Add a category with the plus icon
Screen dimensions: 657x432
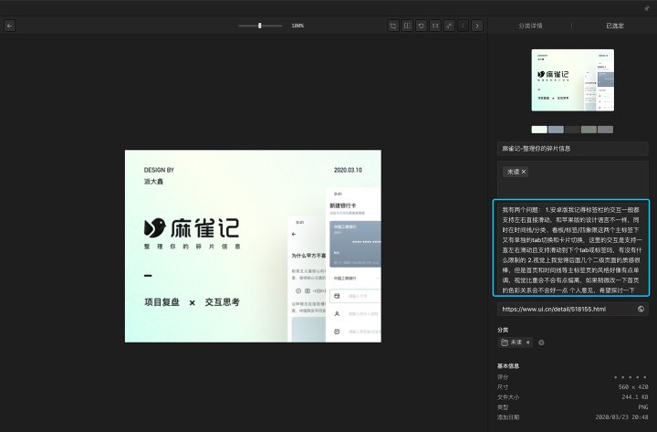pyautogui.click(x=541, y=342)
